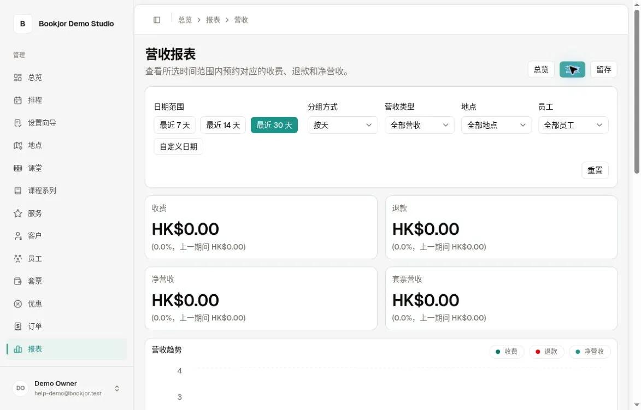641x410 pixels.
Task: Click the 收费 HK$0.00 card
Action: (261, 227)
